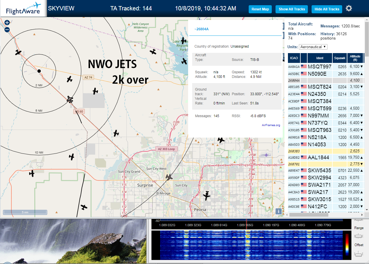
Task: Select the MSQT963 aircraft row
Action: tap(326, 130)
